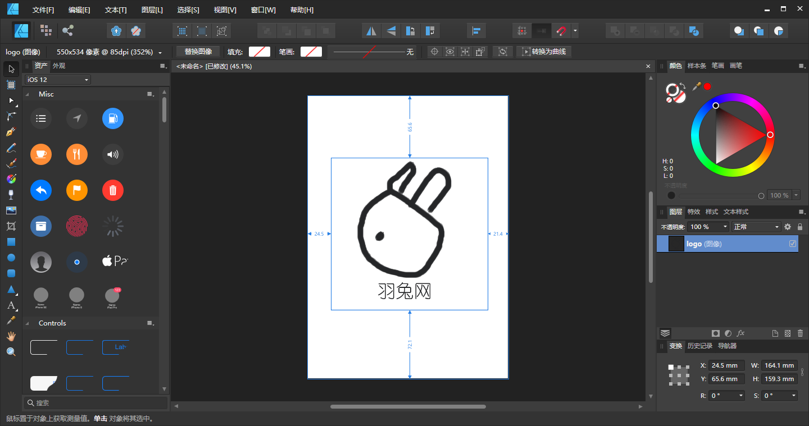Click the Synchronise Defaults from selection icon
This screenshot has width=809, height=426.
[117, 30]
